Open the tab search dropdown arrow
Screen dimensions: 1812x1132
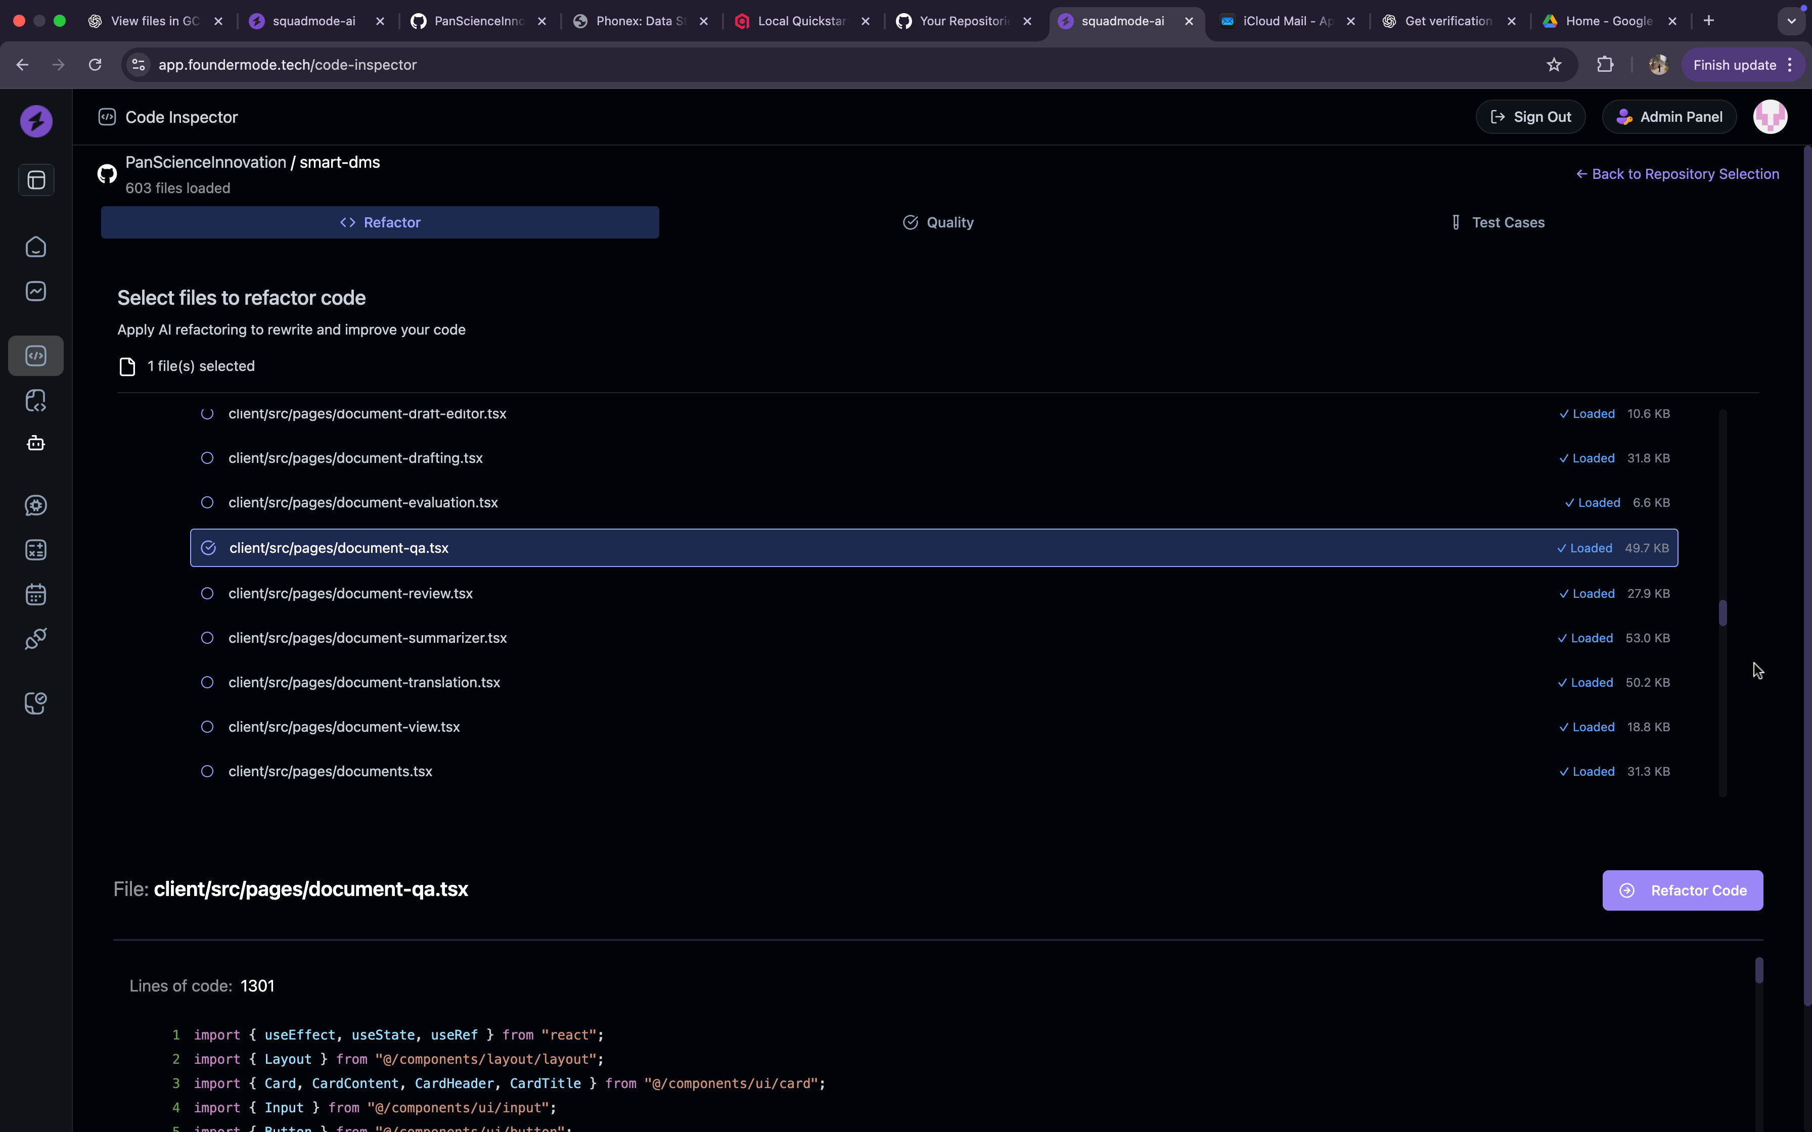click(x=1791, y=21)
